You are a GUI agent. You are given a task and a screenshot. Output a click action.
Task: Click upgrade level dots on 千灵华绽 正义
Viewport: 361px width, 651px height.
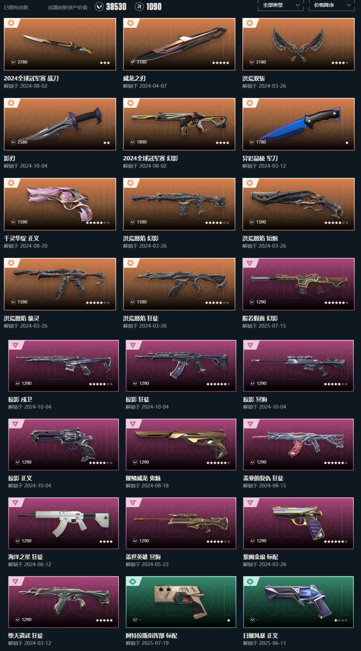point(98,223)
